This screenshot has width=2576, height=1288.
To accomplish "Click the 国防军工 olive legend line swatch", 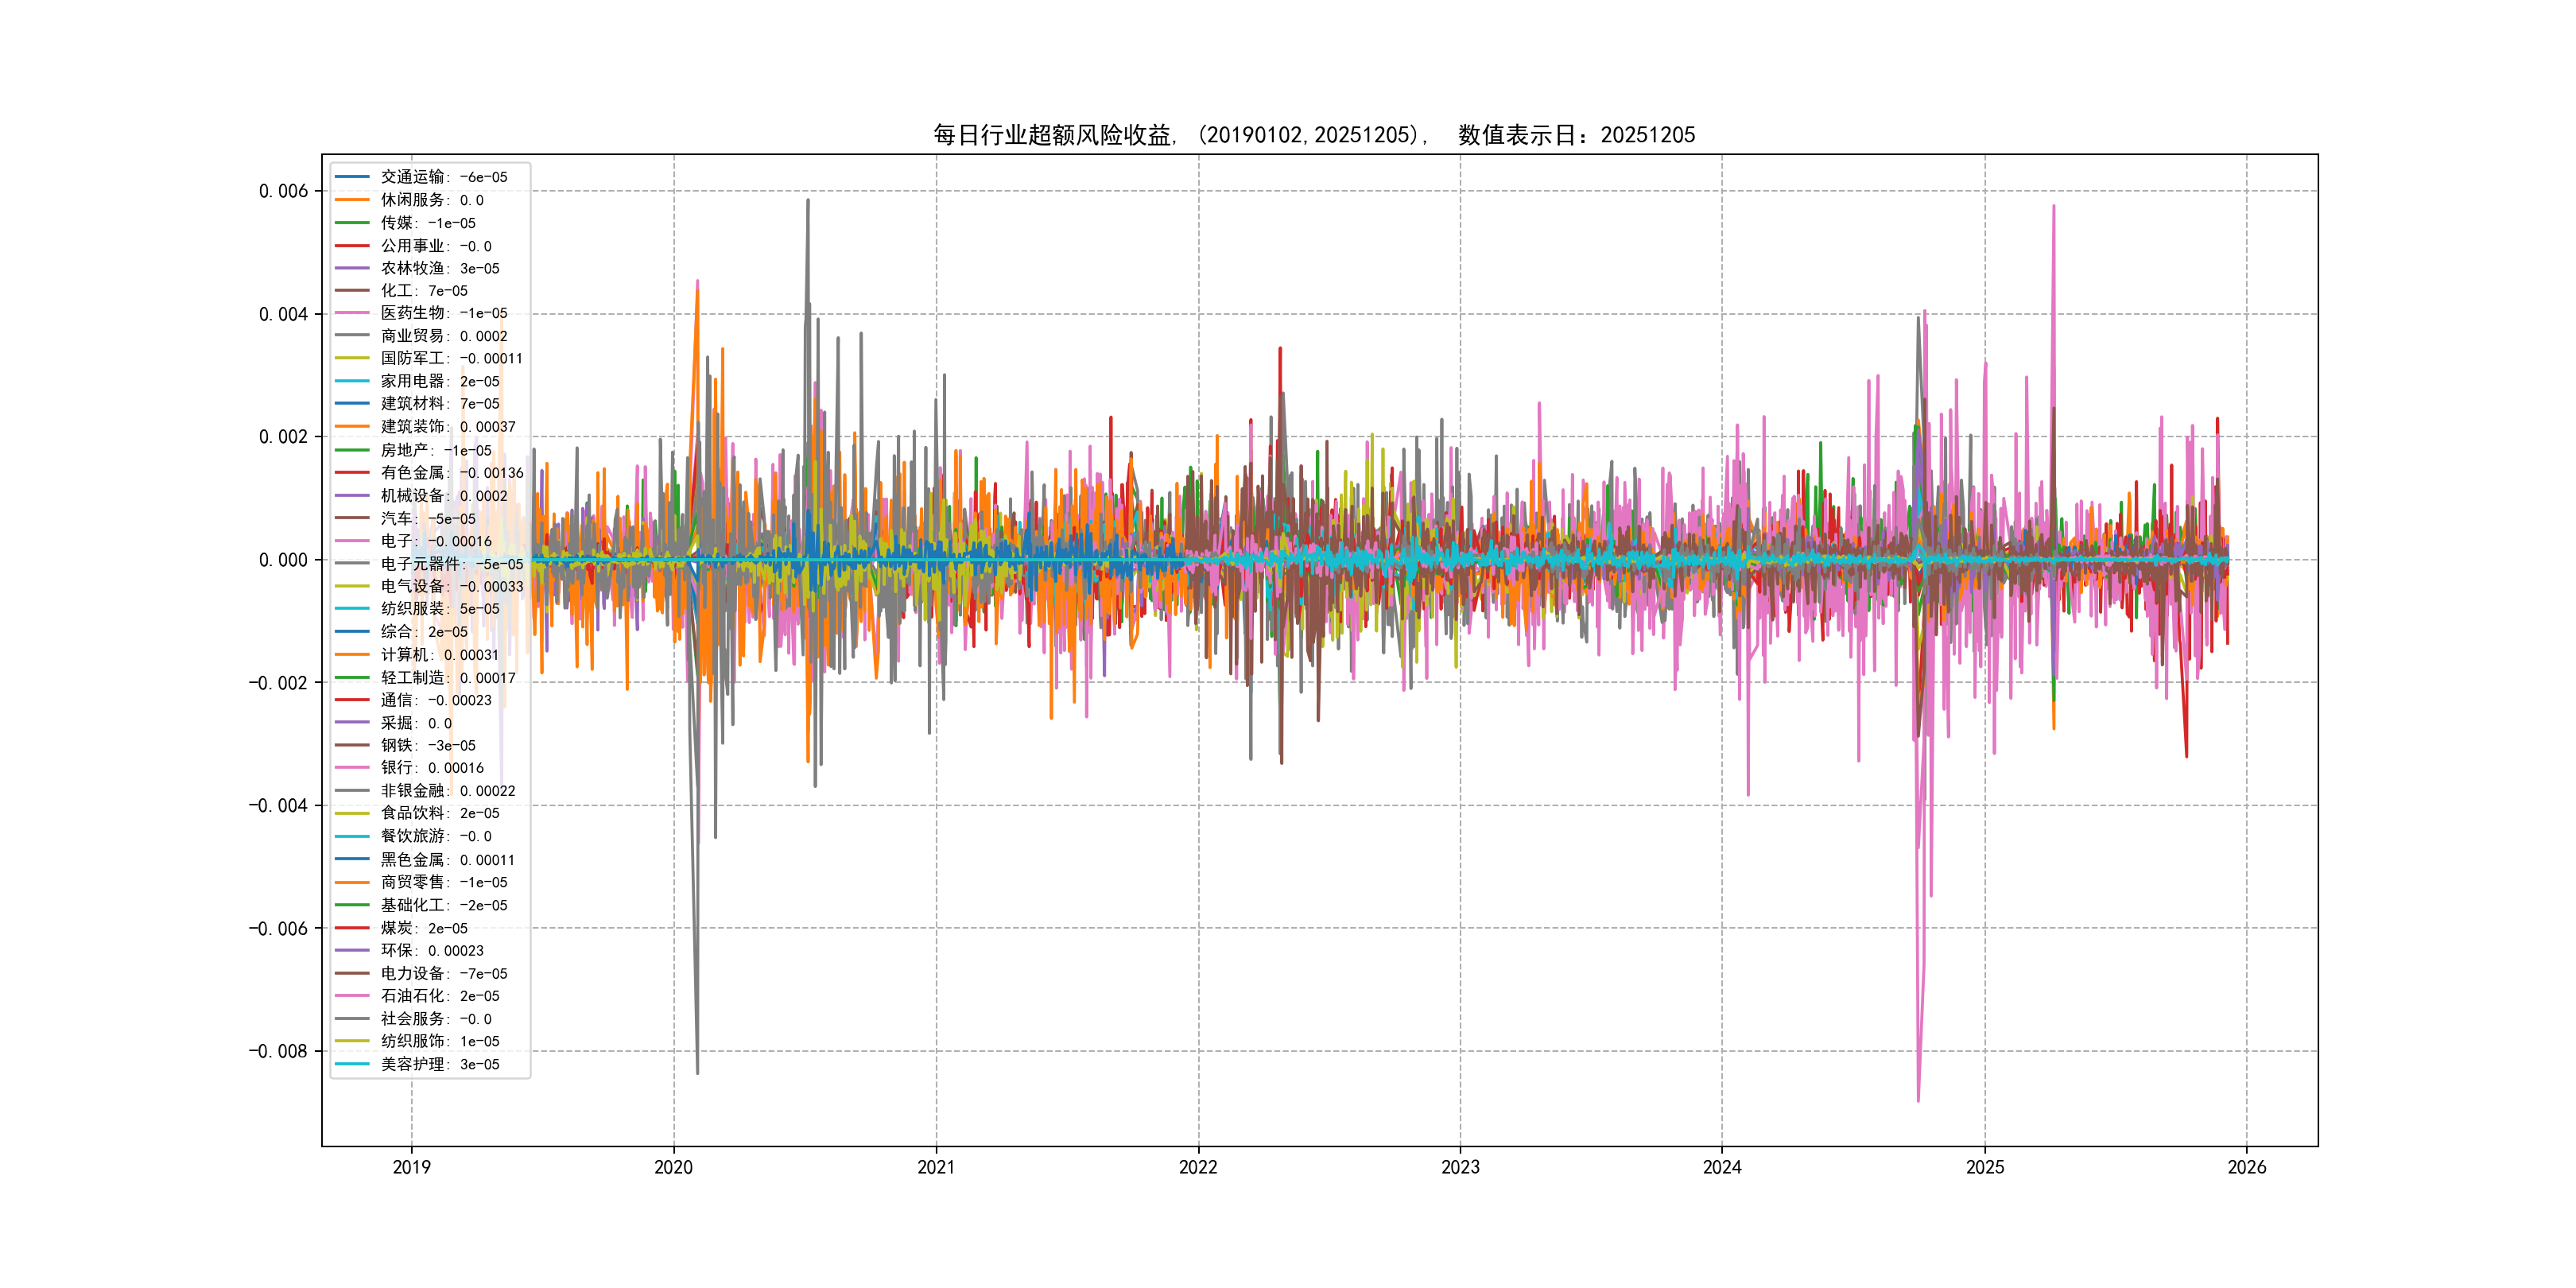I will pyautogui.click(x=352, y=358).
